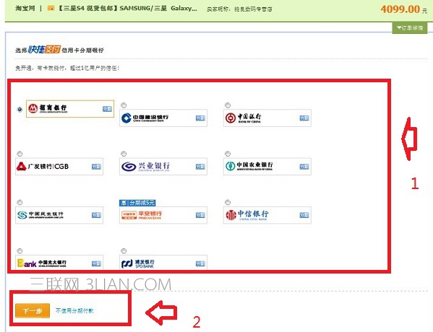
Task: Select the 中国民生银行 radio button
Action: 20,202
